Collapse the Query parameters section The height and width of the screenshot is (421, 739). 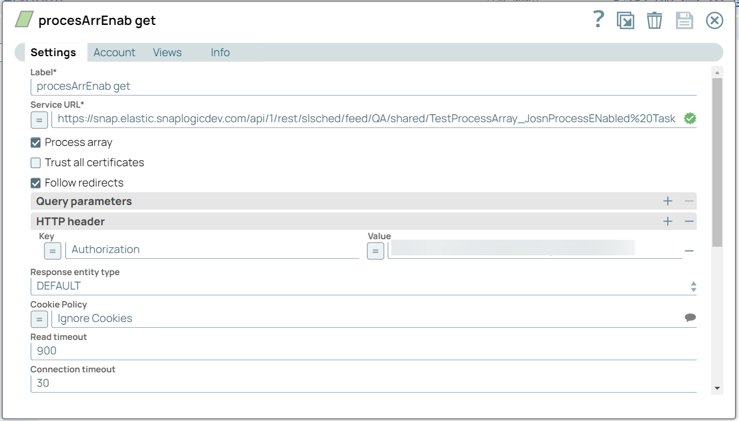[689, 201]
